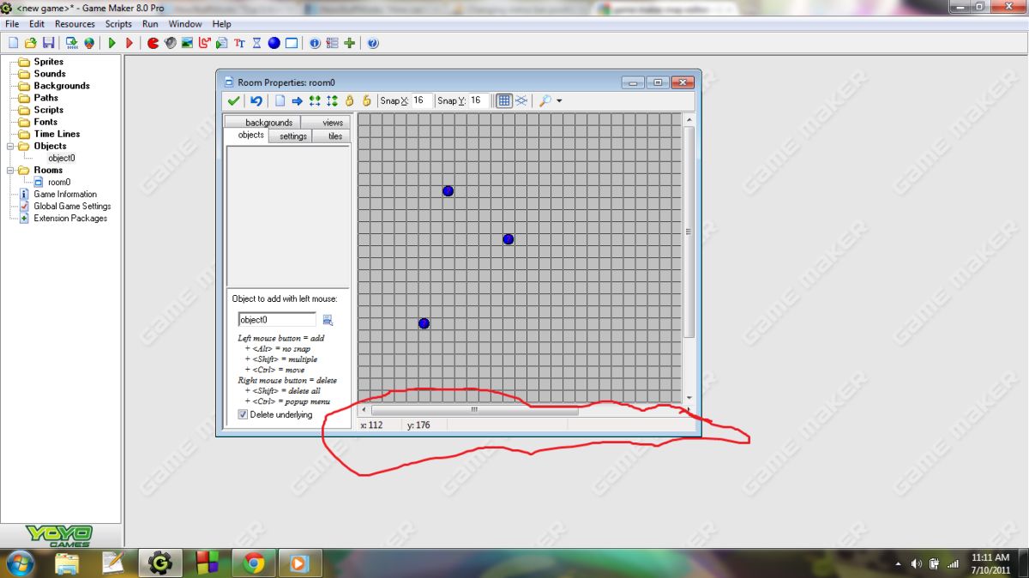The height and width of the screenshot is (578, 1029).
Task: Create a sprite with Pacman icon
Action: pyautogui.click(x=153, y=43)
